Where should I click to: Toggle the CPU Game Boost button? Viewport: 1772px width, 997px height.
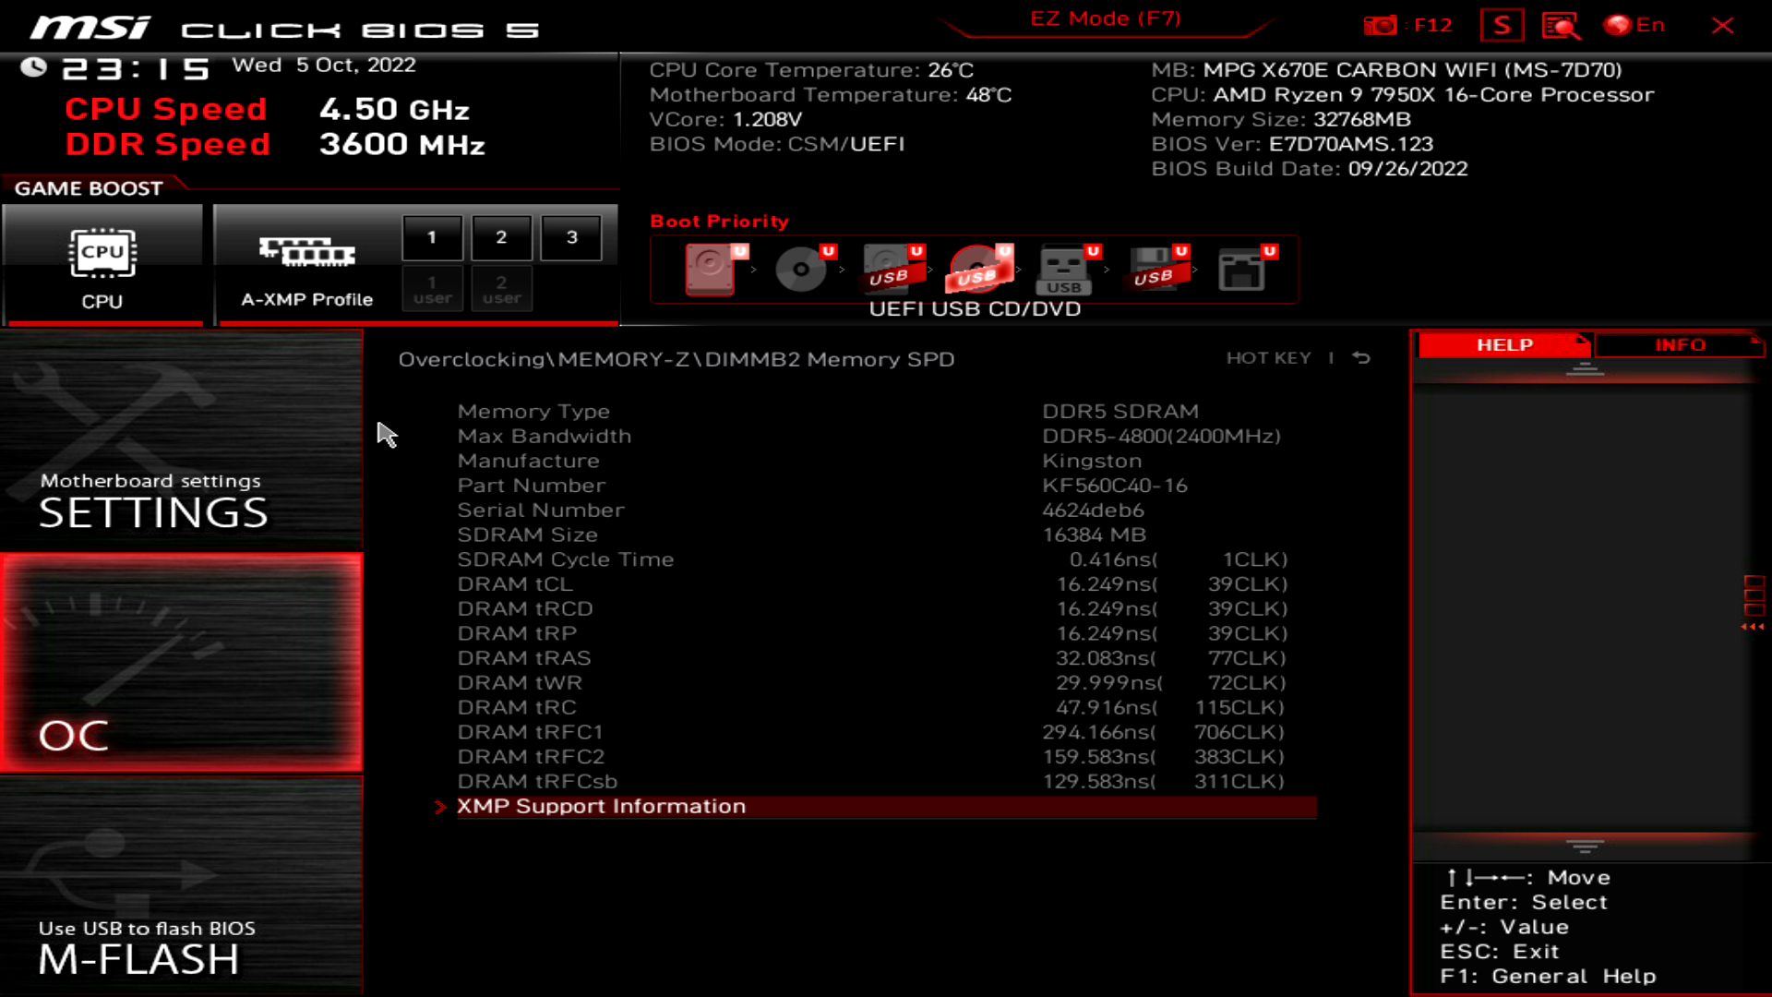(102, 266)
